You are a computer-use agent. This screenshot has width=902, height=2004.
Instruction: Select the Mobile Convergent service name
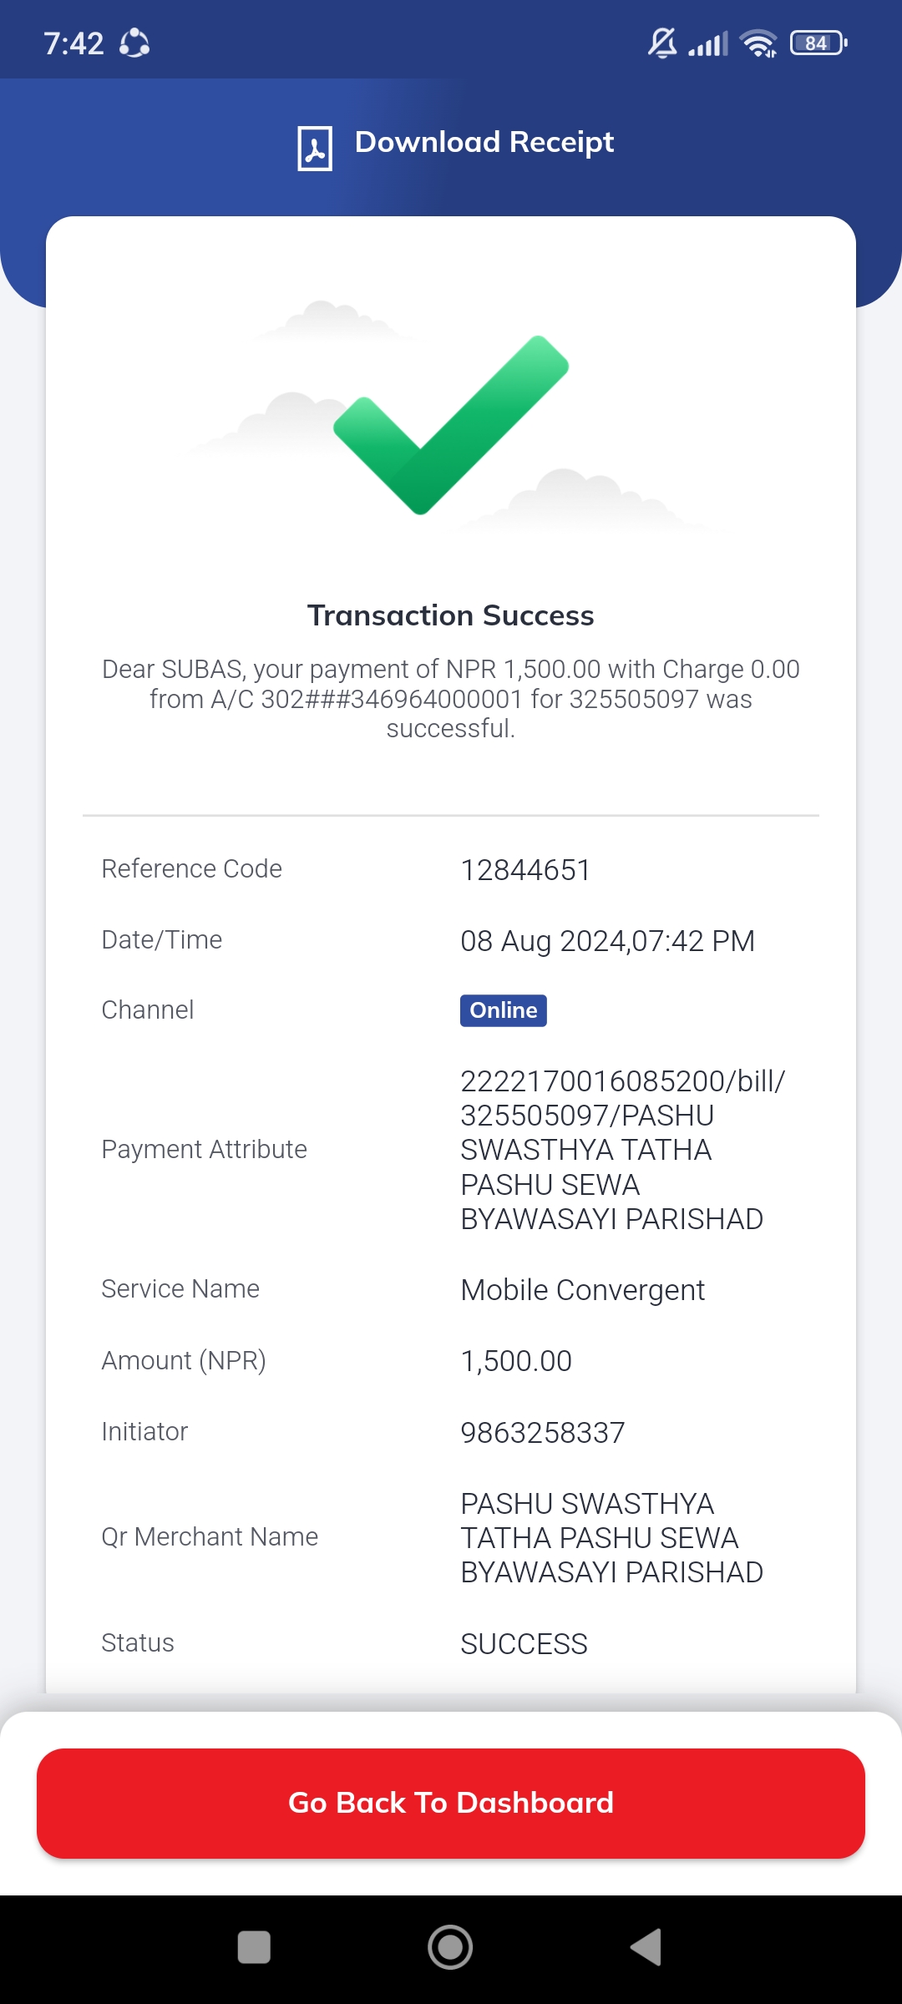pos(583,1290)
